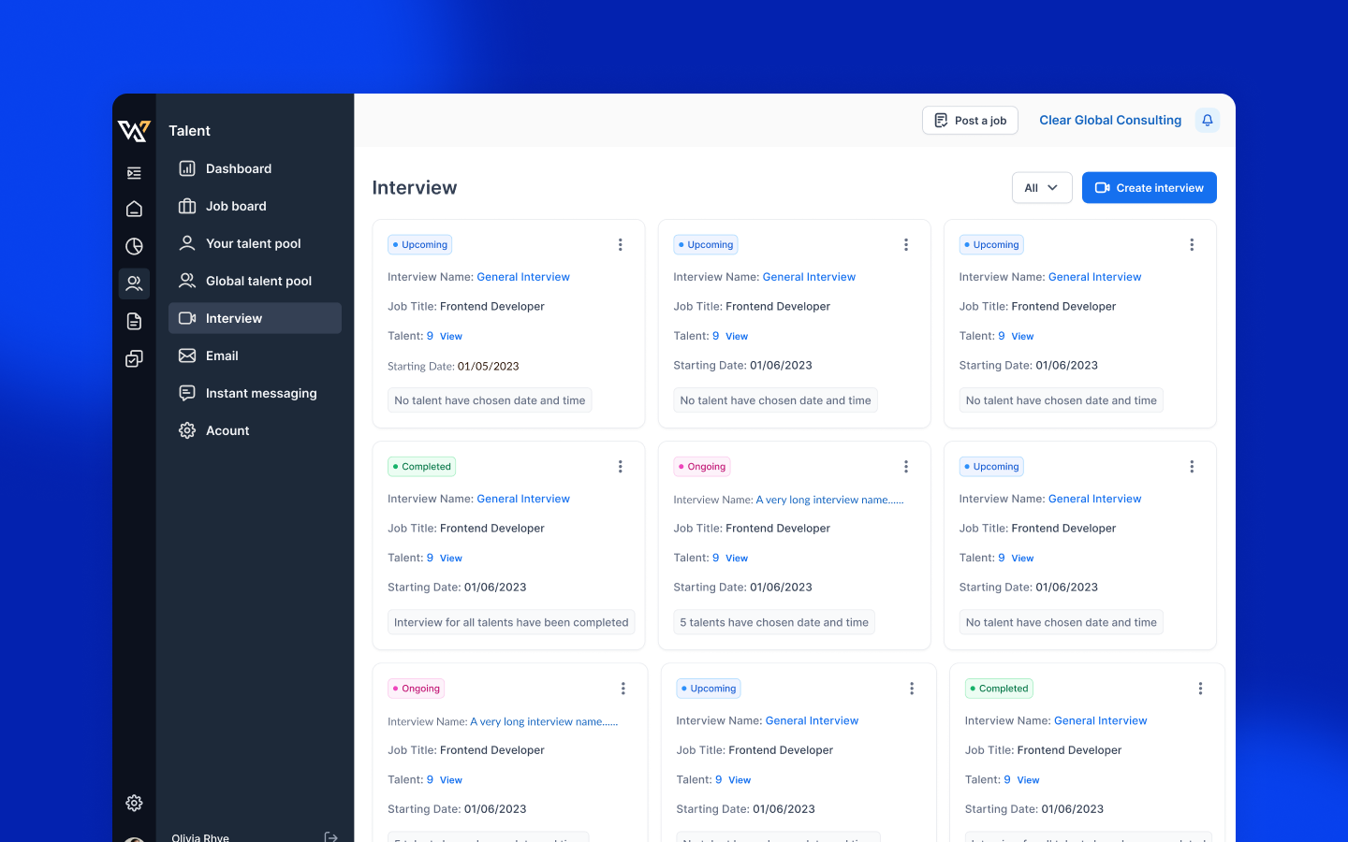Open the pie chart analytics icon
The image size is (1348, 842).
coord(134,246)
